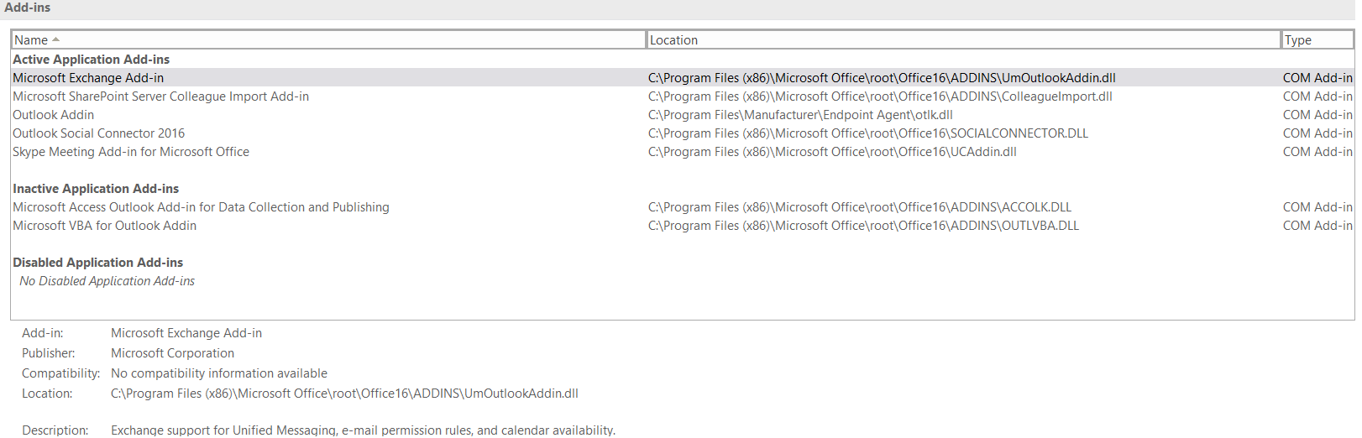Screen dimensions: 1362x438
Task: Click the UmOutlookAddin.dll path in the Location column
Action: pyautogui.click(x=882, y=78)
